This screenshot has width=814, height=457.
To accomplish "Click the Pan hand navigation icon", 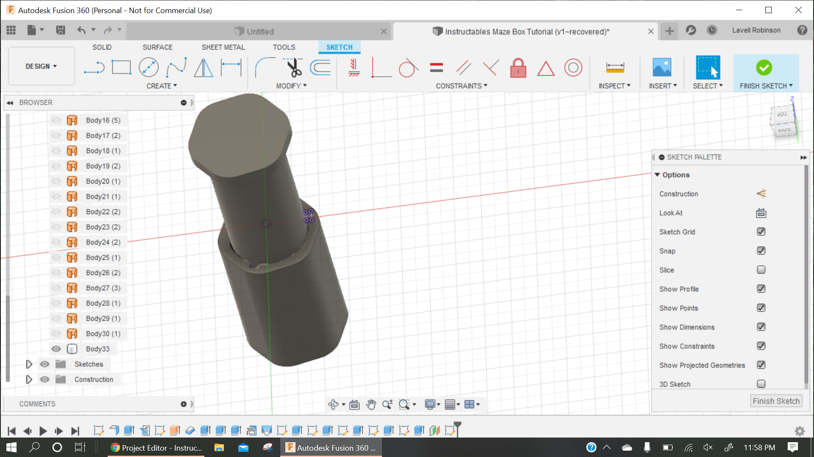I will point(371,405).
